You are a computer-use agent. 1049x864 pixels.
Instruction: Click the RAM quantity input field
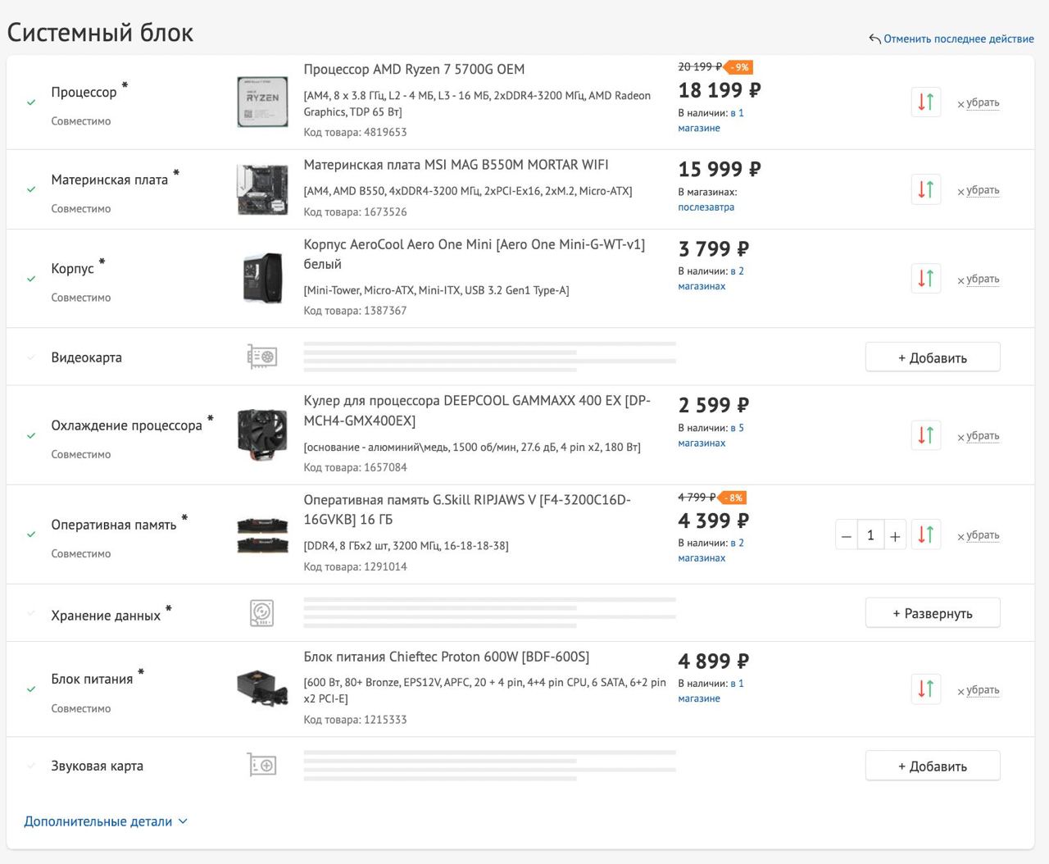870,535
